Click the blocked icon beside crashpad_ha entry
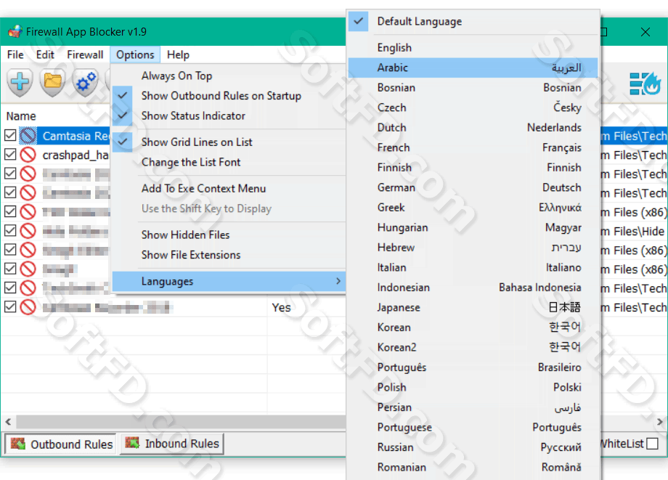 click(28, 155)
